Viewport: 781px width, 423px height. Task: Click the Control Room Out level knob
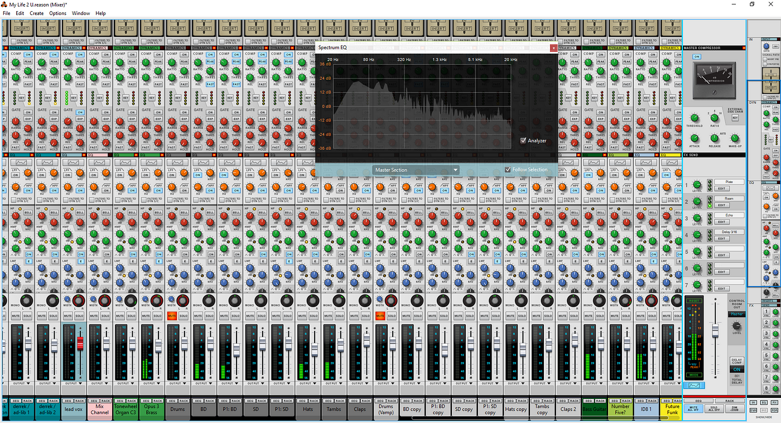(x=736, y=325)
